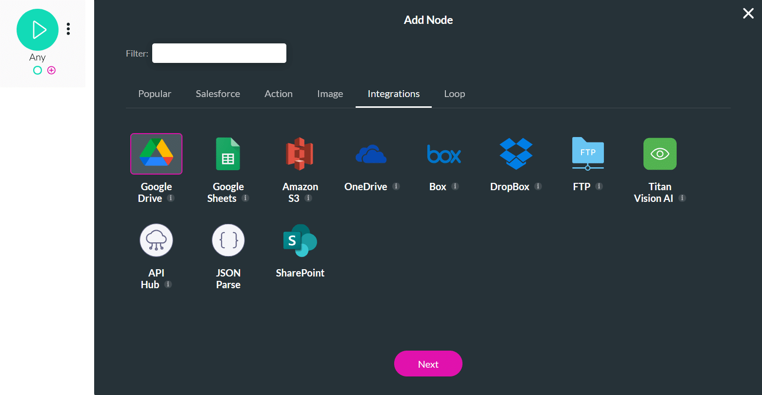This screenshot has width=762, height=395.
Task: Click the pink plus below the Any node
Action: (x=51, y=70)
